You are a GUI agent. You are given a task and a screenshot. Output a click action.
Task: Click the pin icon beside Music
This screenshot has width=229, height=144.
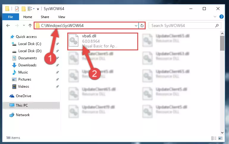coord(57,72)
